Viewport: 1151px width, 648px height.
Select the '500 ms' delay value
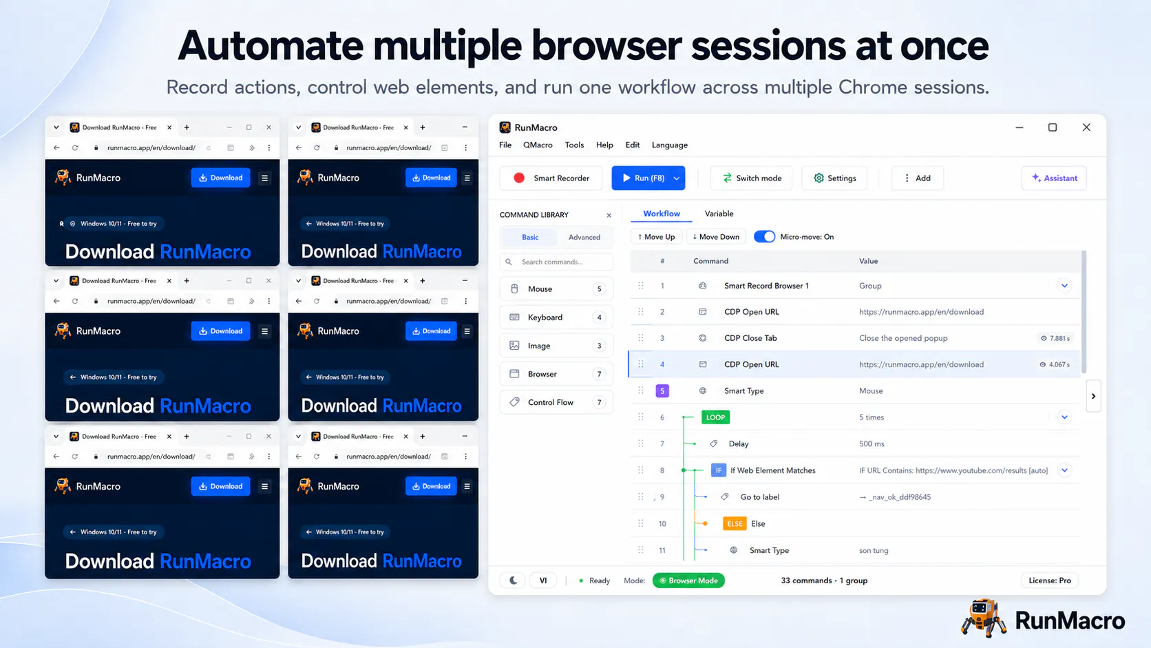point(872,444)
